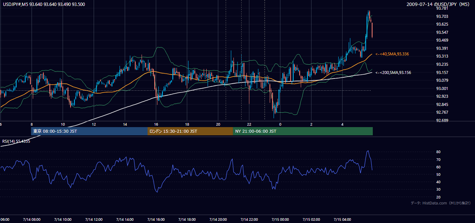
Task: Click price level 92.689 on the axis
Action: coord(442,120)
